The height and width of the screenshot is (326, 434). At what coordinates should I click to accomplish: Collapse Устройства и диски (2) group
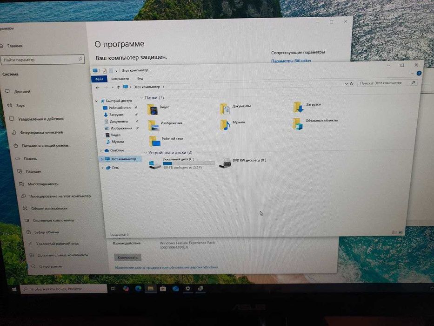pyautogui.click(x=146, y=153)
